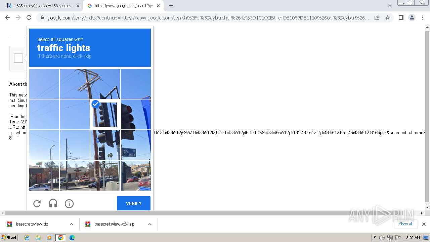Click Show all downloads
The width and height of the screenshot is (430, 242).
[x=406, y=224]
